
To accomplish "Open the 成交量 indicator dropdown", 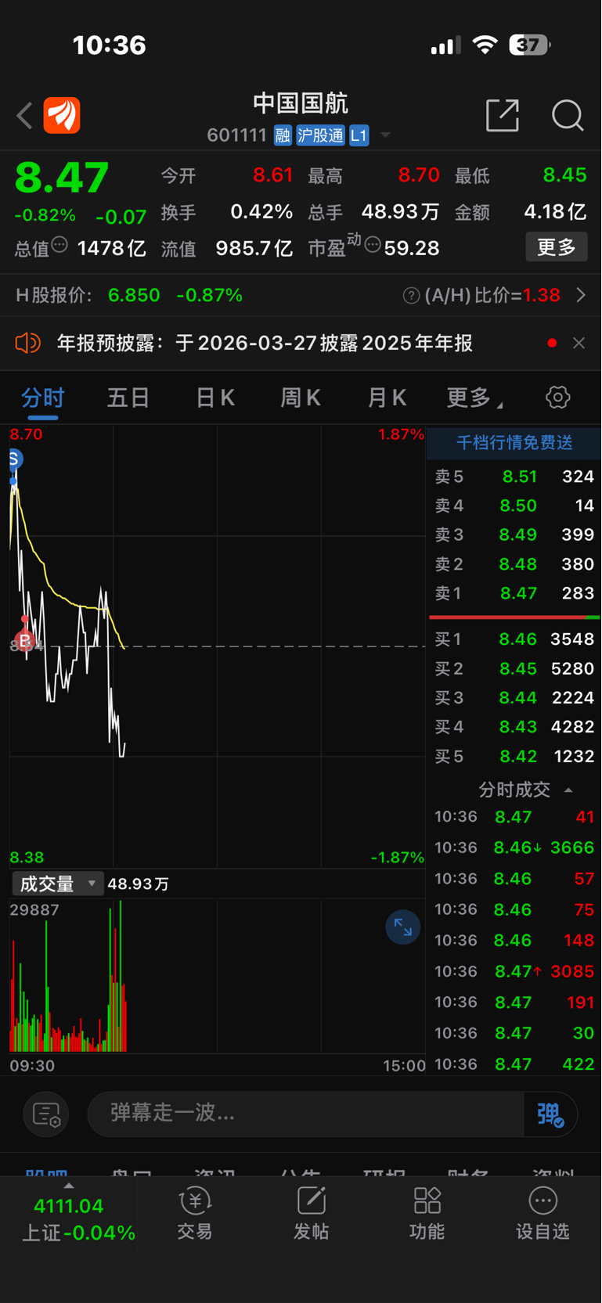I will pyautogui.click(x=58, y=884).
